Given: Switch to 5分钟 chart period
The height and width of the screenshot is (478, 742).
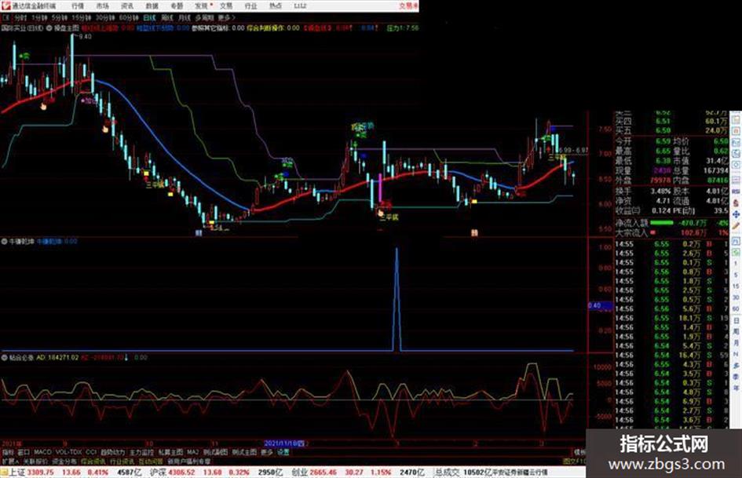Looking at the screenshot, I should click(60, 17).
